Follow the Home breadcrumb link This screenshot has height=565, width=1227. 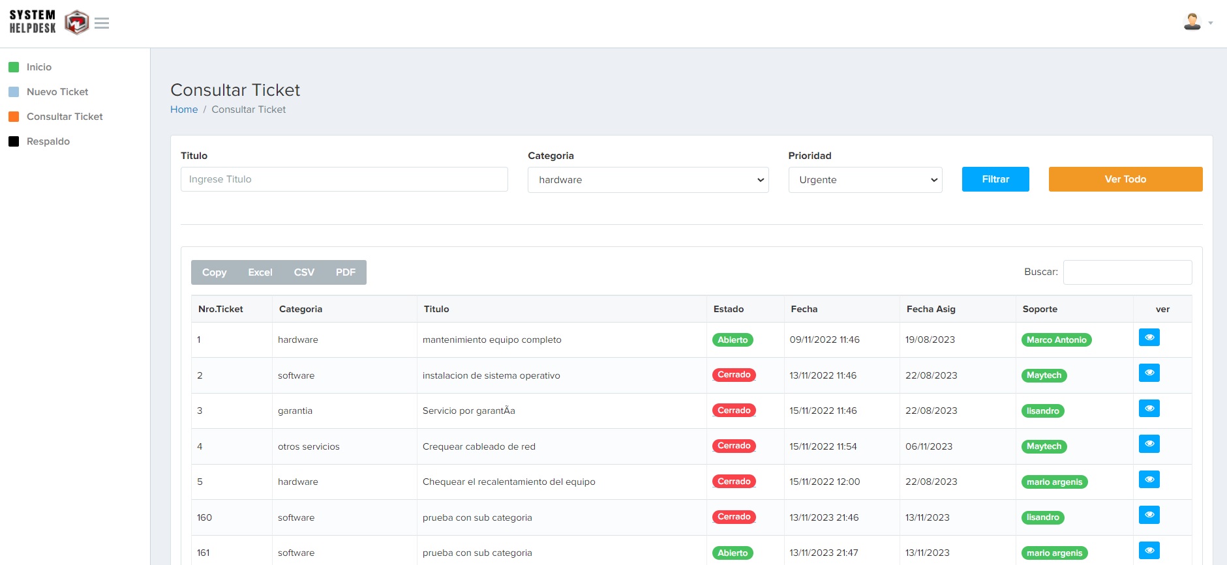coord(184,109)
